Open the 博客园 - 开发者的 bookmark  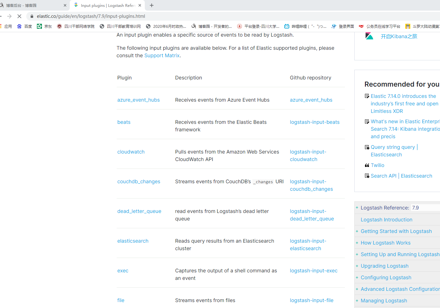pyautogui.click(x=212, y=26)
